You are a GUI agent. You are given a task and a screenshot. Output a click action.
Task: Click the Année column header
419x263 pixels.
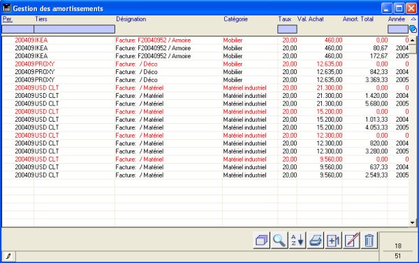[397, 19]
